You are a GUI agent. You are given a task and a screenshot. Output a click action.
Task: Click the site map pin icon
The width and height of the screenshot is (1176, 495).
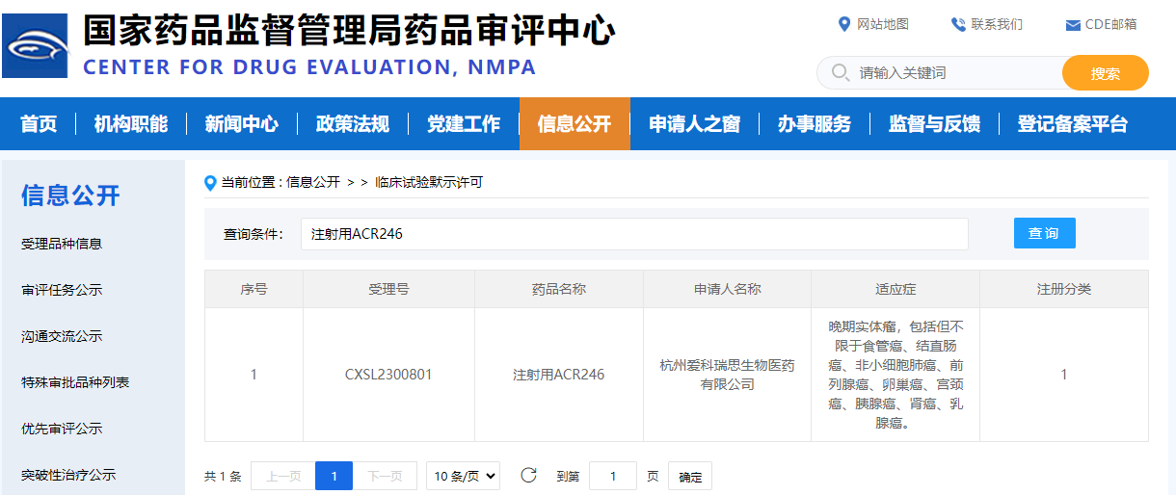(x=844, y=24)
